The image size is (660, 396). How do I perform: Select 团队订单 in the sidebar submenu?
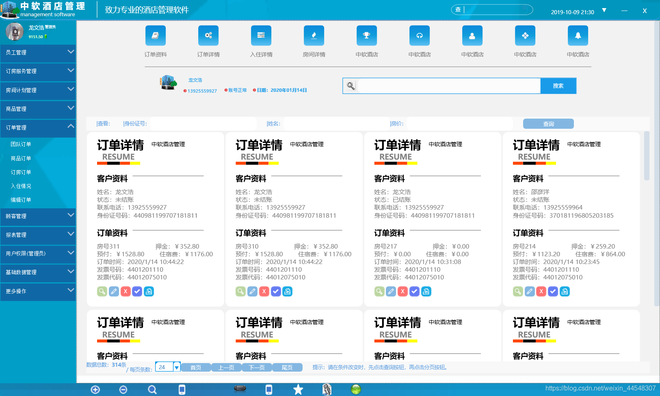click(x=21, y=144)
